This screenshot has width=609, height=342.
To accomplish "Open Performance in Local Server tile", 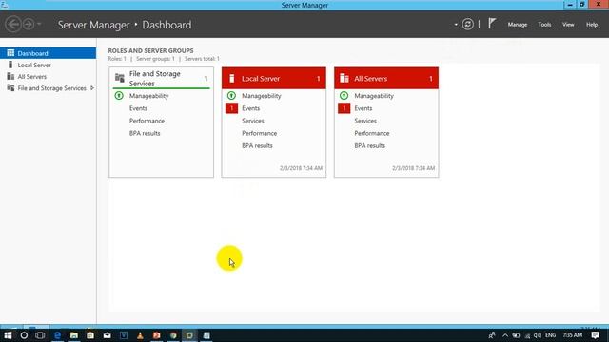I will 260,133.
